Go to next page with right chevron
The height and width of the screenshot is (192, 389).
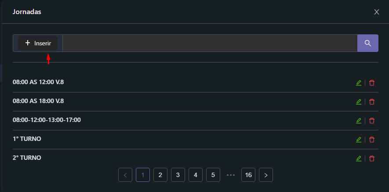(x=266, y=175)
